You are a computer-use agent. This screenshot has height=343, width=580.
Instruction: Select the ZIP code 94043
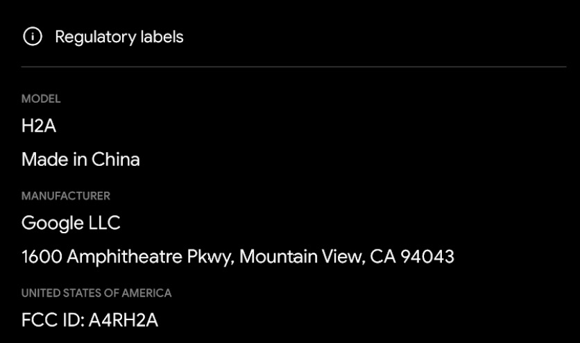pyautogui.click(x=427, y=257)
